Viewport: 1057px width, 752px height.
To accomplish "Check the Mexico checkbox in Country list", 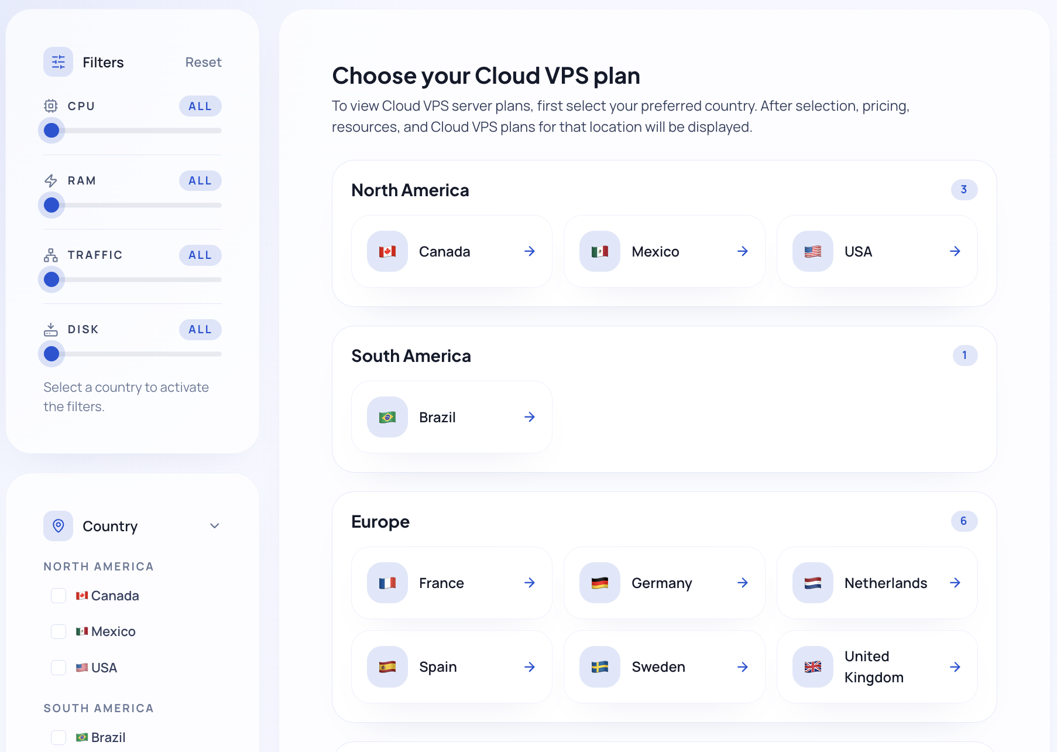I will click(59, 631).
